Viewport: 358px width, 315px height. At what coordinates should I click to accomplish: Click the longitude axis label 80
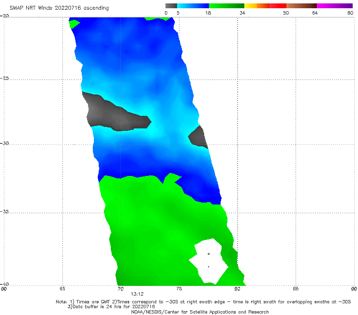(237, 289)
